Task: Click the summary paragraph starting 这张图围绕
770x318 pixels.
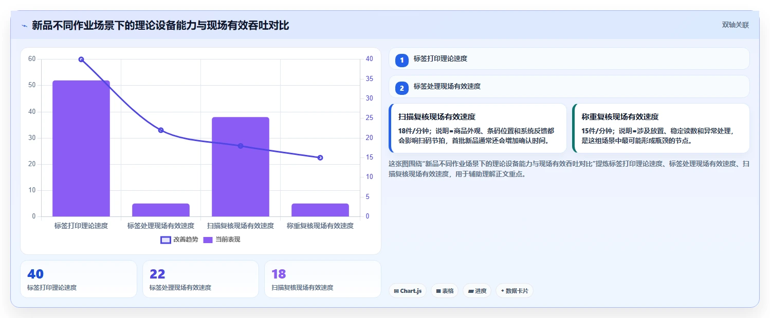Action: point(569,169)
